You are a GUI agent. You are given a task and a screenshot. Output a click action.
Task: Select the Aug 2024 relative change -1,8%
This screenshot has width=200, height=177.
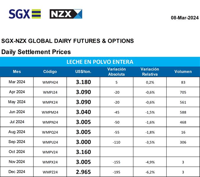point(150,132)
